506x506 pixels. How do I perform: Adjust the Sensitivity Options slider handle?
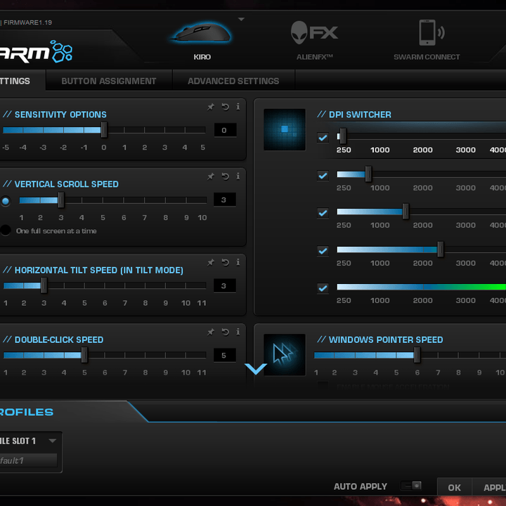coord(104,130)
